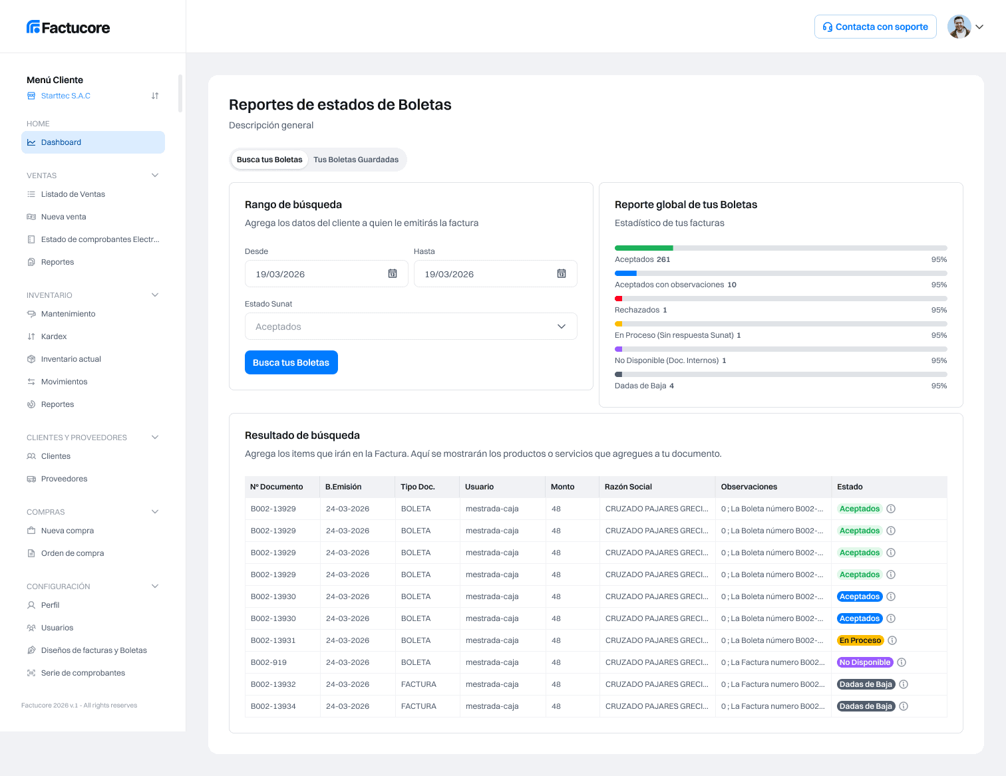Open calendar picker for Desde date
The image size is (1006, 776).
tap(393, 273)
